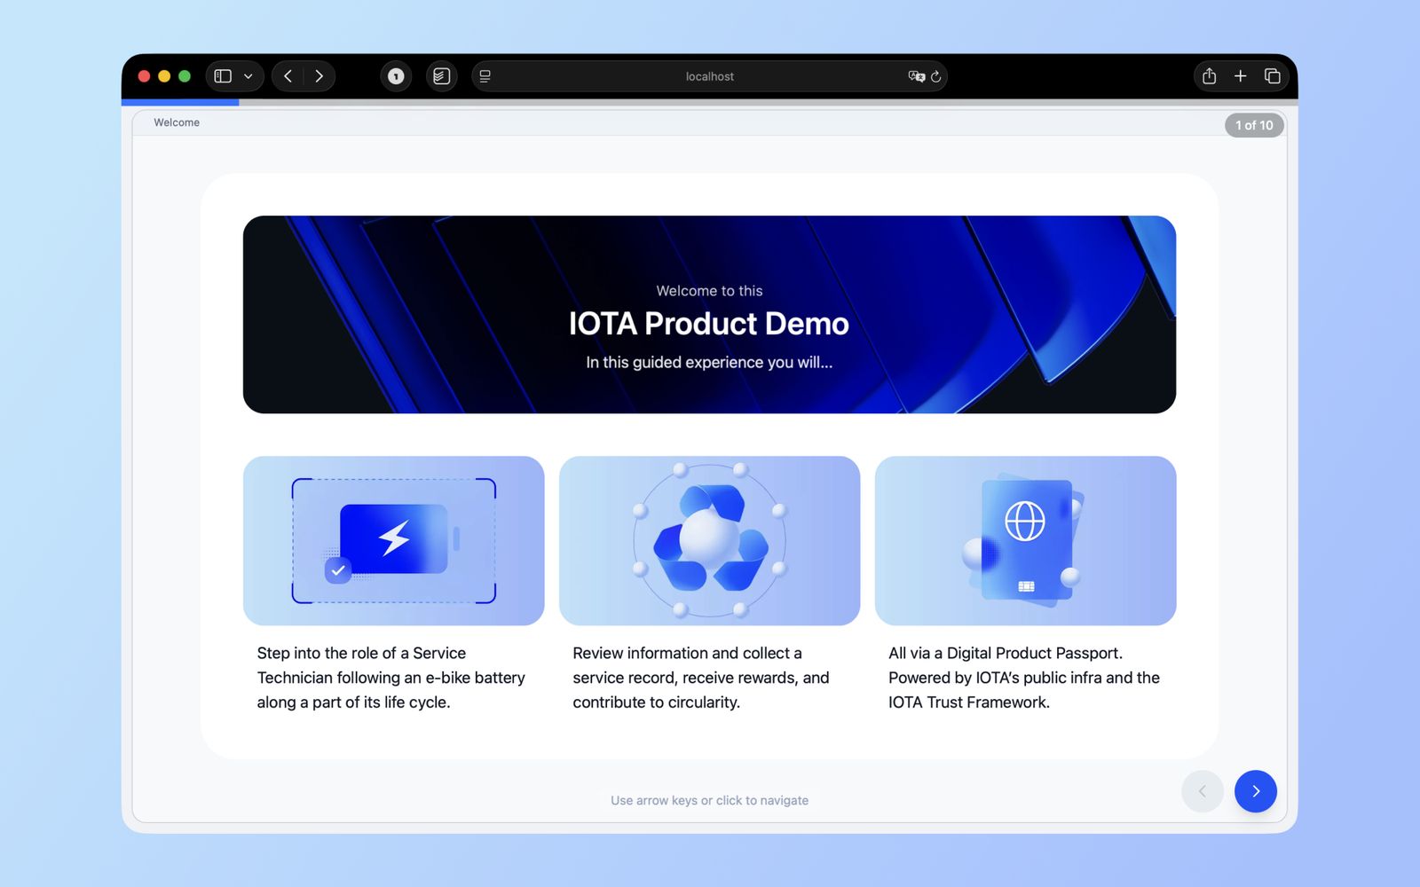Click the 'All via a Digital Product Passport' text
1420x887 pixels.
(x=1024, y=678)
